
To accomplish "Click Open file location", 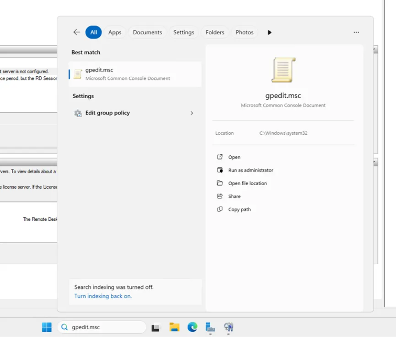I will click(x=247, y=183).
